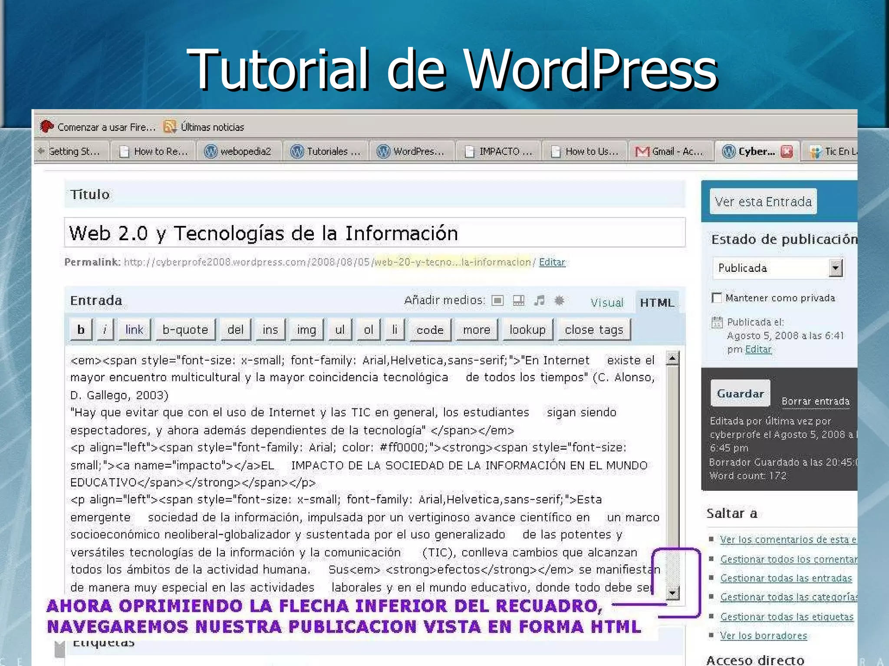Click the Borrar entrada link

tap(816, 401)
